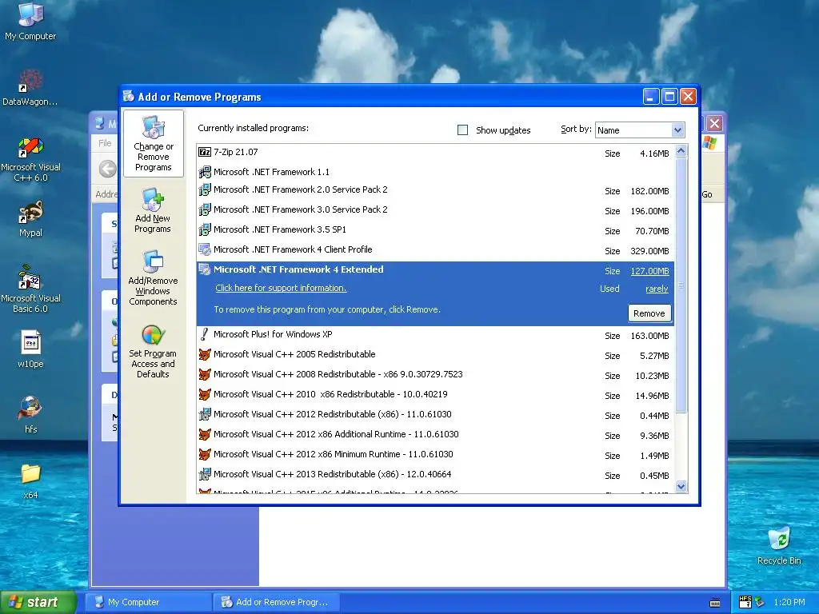The image size is (819, 614).
Task: Open Microsoft Visual Basic 6.0 shortcut
Action: pos(30,289)
